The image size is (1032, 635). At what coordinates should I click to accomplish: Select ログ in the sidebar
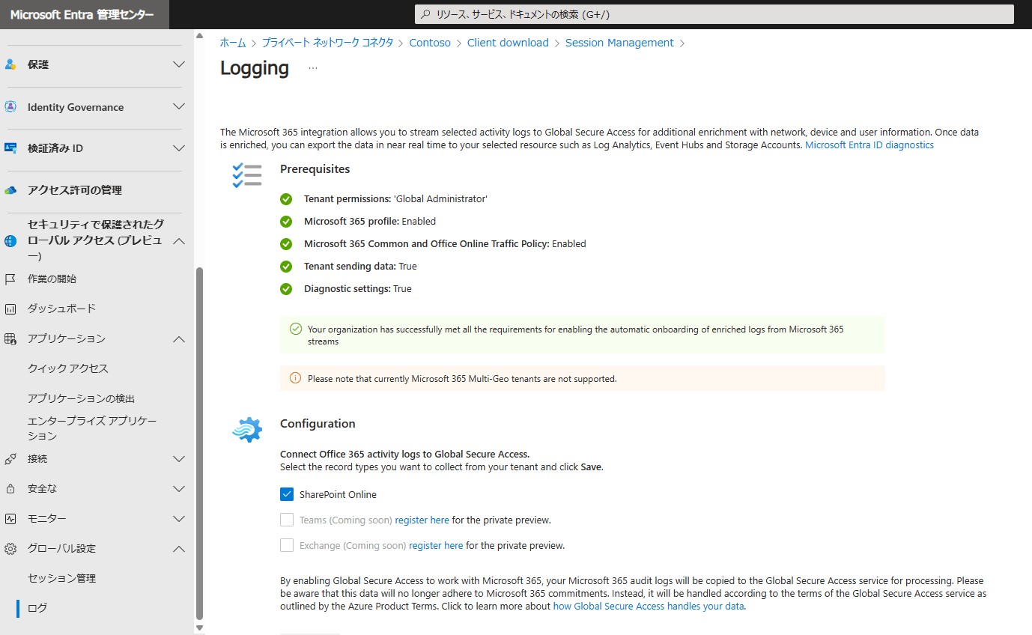[37, 608]
